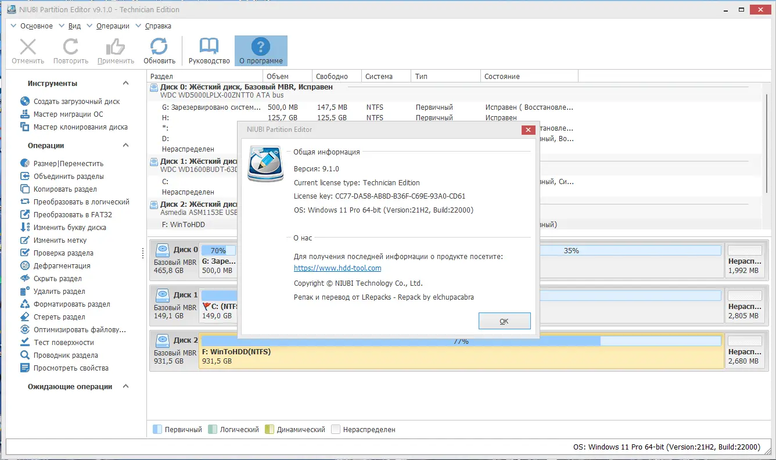Image resolution: width=776 pixels, height=460 pixels.
Task: Open the hdd-tool.com website link
Action: point(338,268)
